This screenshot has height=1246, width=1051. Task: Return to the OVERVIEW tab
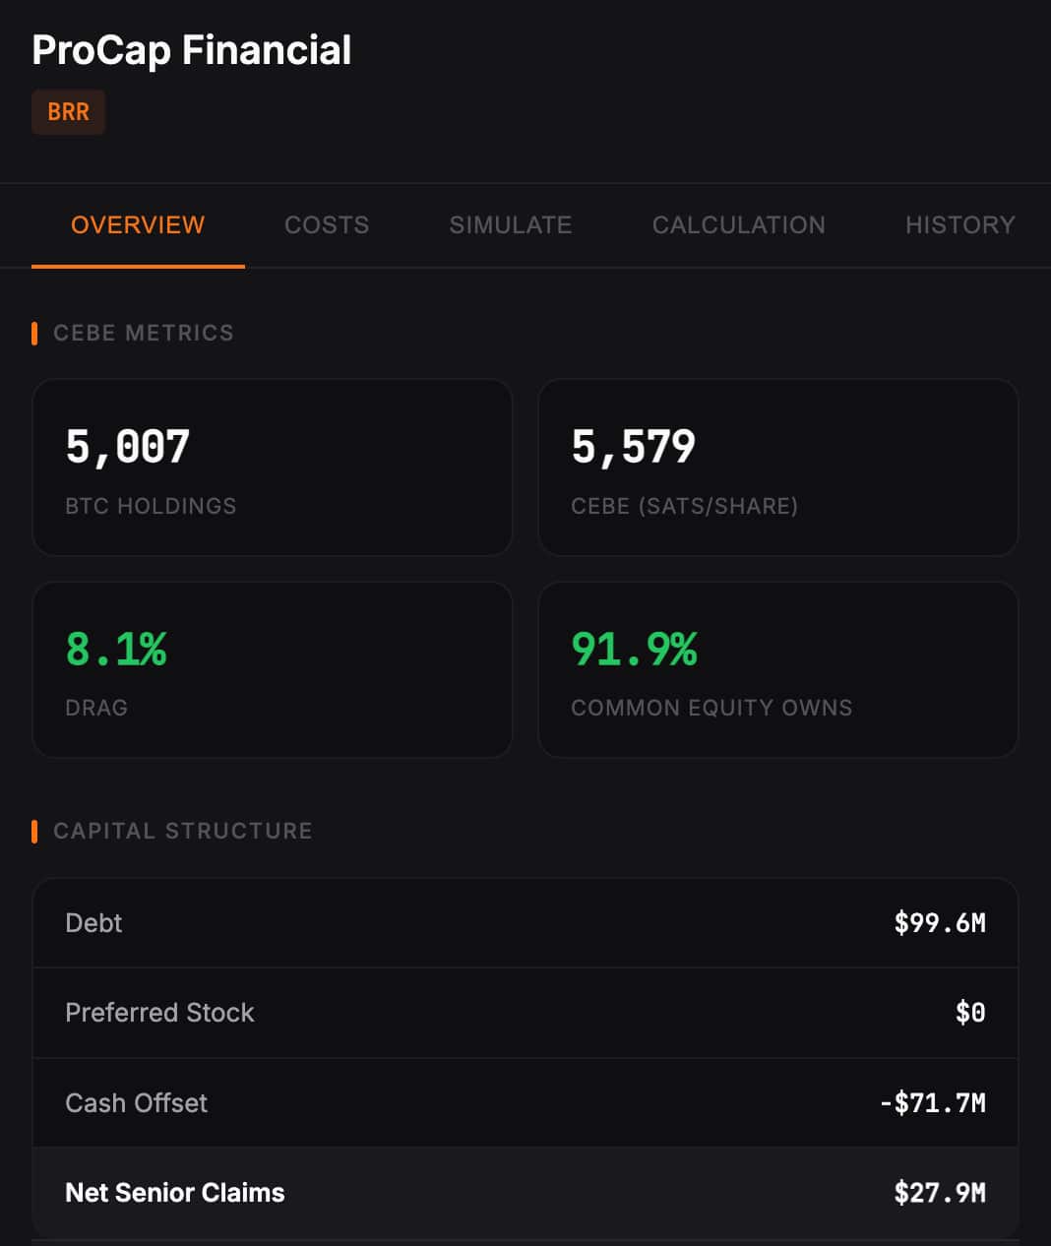(137, 224)
